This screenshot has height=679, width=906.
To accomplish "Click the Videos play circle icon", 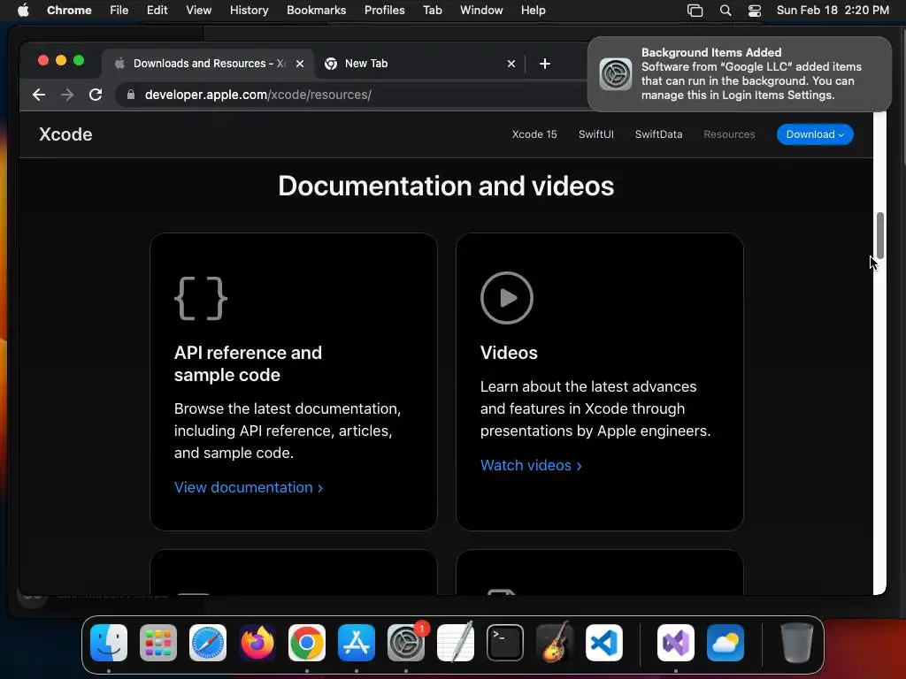I will click(x=507, y=298).
